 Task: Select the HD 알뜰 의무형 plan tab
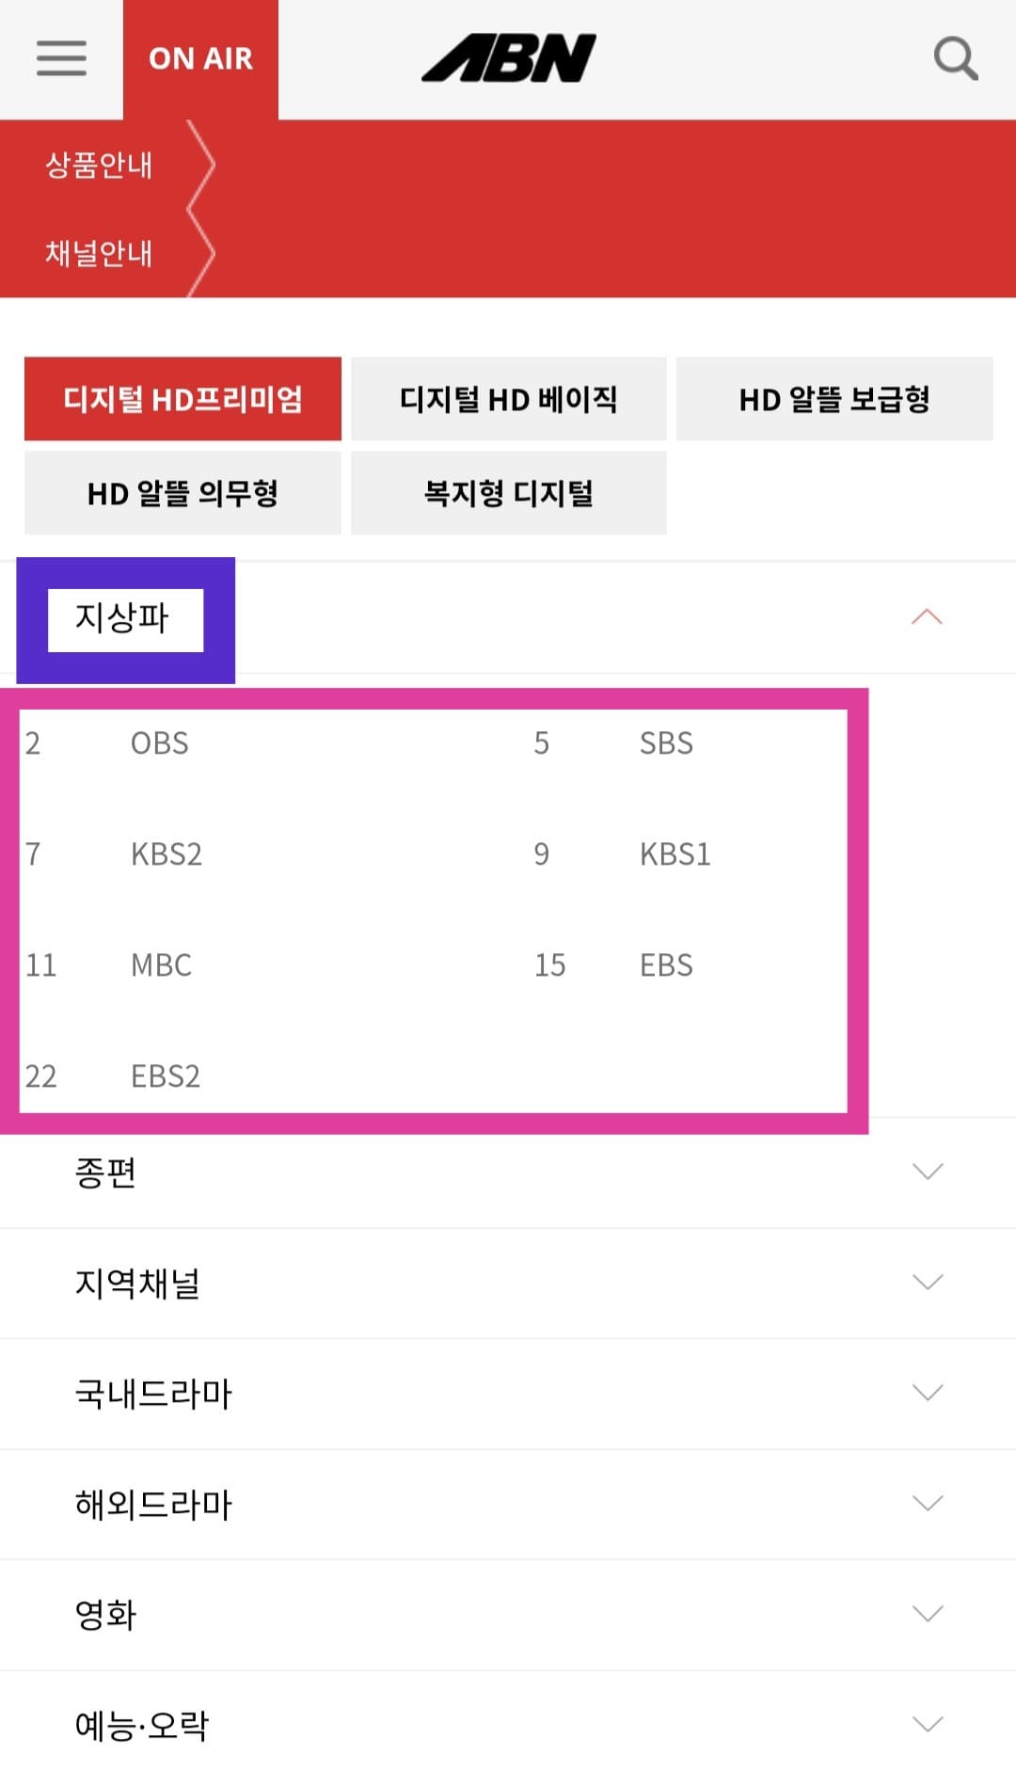(183, 491)
